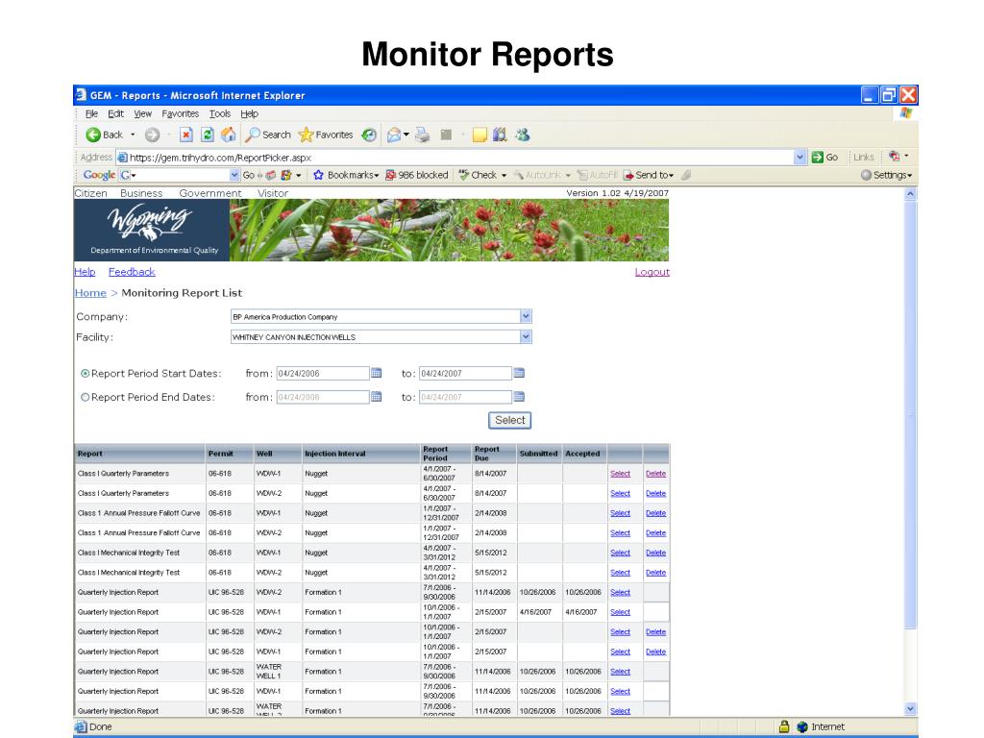
Task: Click the yellow note toolbar icon
Action: (480, 135)
